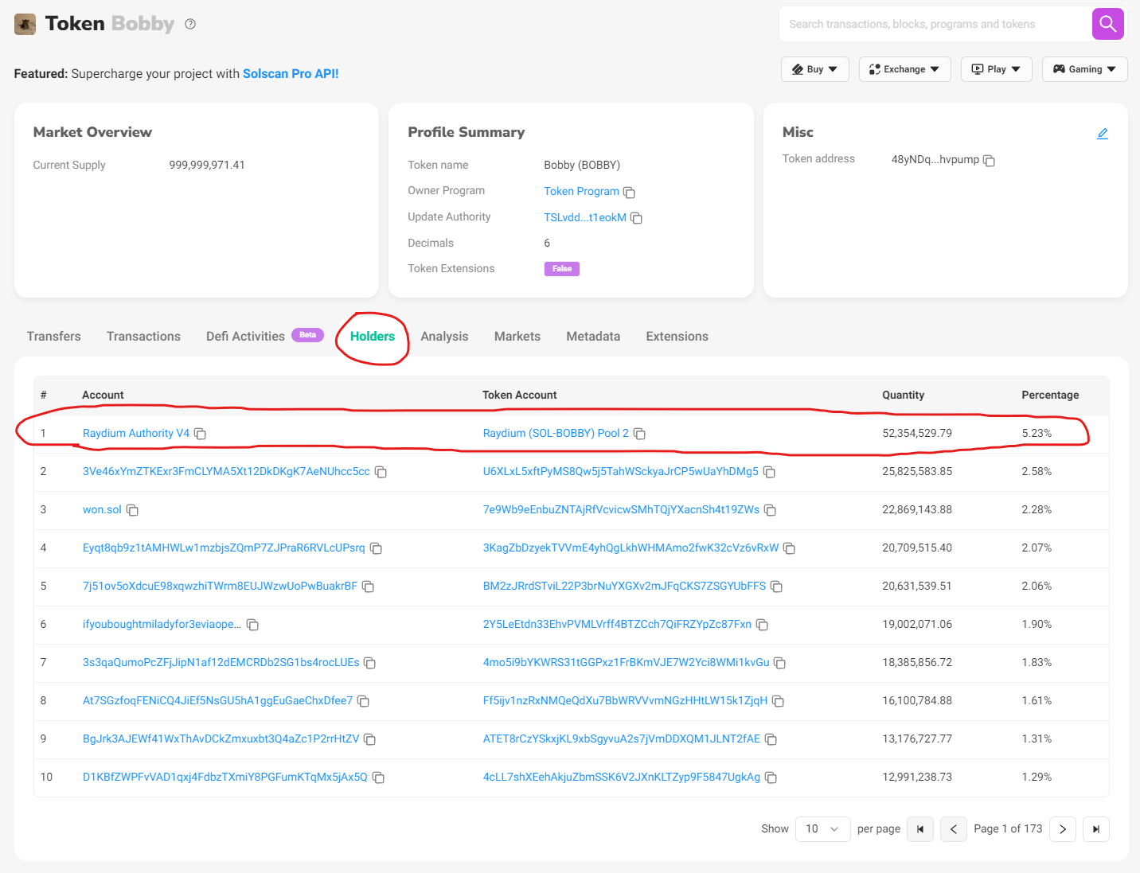Copy the BgJrk3AJEWf41Wx account address

(369, 739)
